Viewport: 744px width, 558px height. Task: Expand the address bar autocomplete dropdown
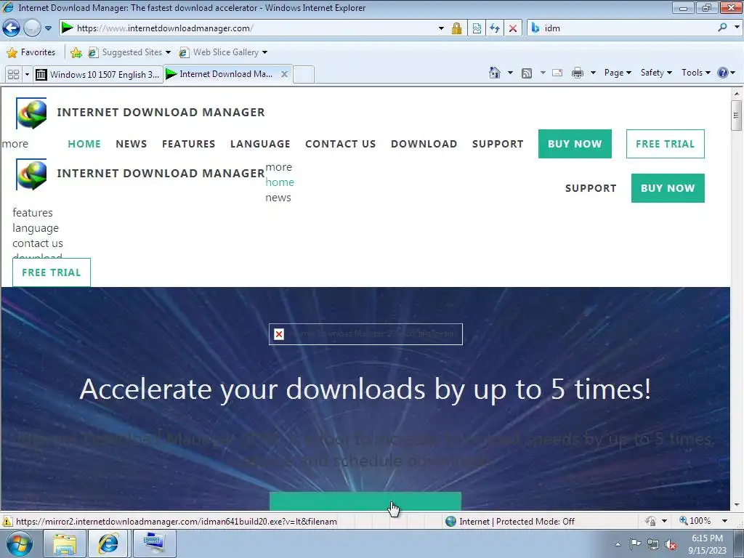[x=441, y=28]
